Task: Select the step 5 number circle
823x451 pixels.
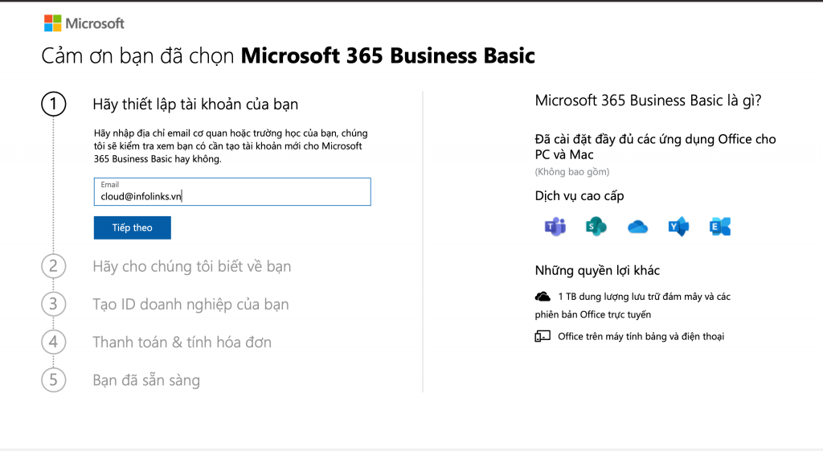Action: pos(54,379)
